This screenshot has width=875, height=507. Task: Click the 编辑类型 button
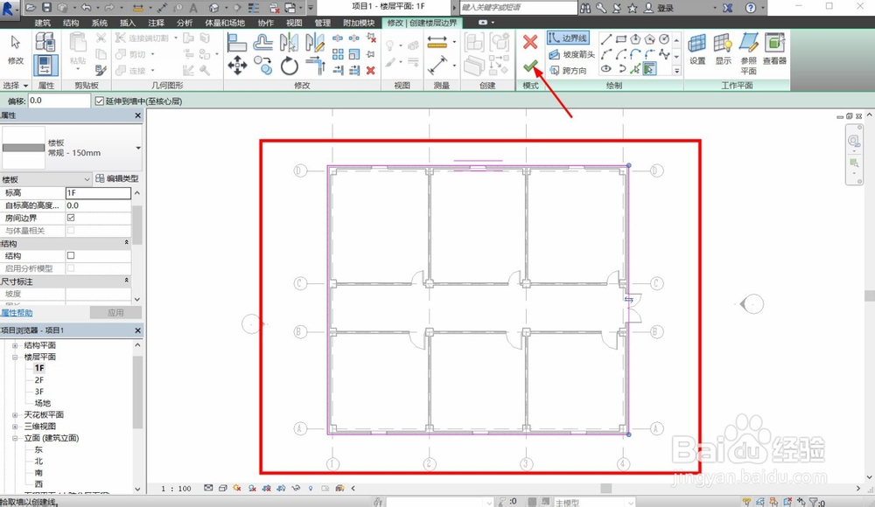click(x=116, y=178)
